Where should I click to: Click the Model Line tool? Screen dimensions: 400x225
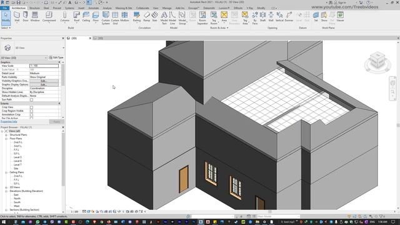click(x=172, y=18)
